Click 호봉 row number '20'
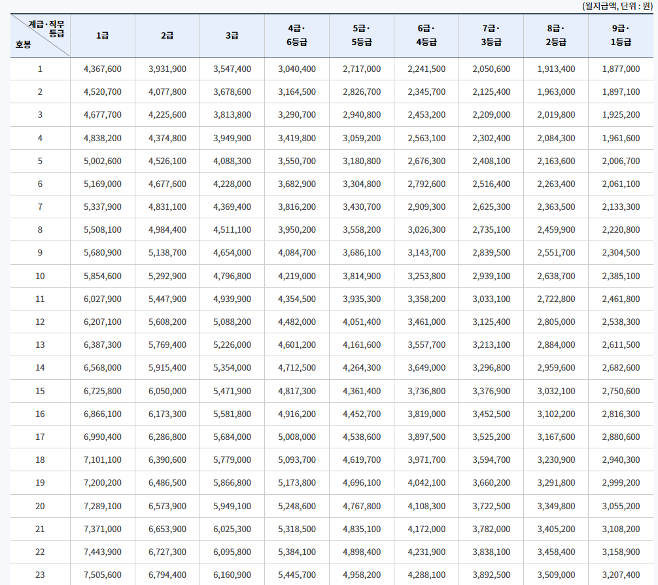658x585 pixels. (x=40, y=506)
